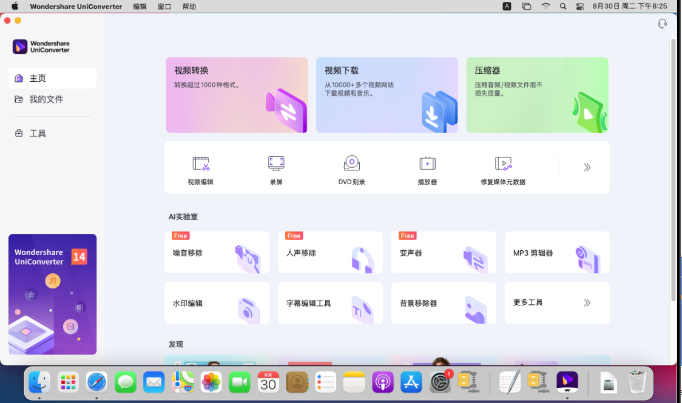This screenshot has width=682, height=403.
Task: Open 修复媒体元数据 metadata repair icon
Action: pyautogui.click(x=503, y=170)
